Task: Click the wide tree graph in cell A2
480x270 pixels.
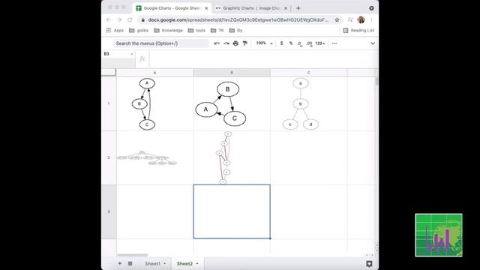Action: 147,158
